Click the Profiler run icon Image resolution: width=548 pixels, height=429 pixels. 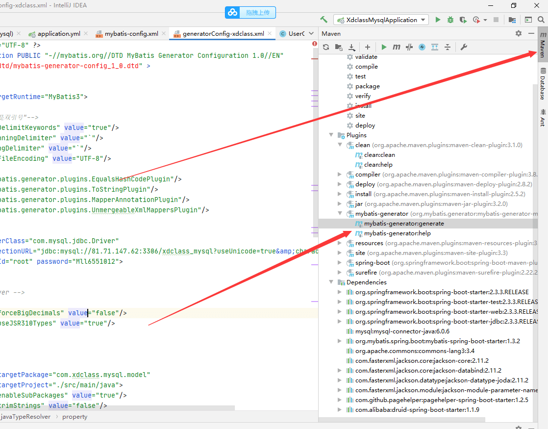[x=476, y=20]
